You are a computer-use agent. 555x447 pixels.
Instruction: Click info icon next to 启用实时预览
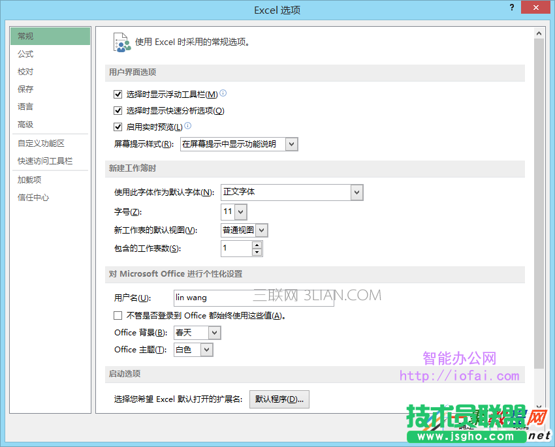click(x=187, y=125)
